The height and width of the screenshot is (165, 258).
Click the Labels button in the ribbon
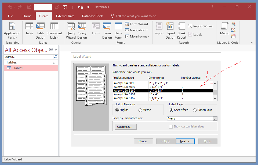pyautogui.click(x=195, y=35)
